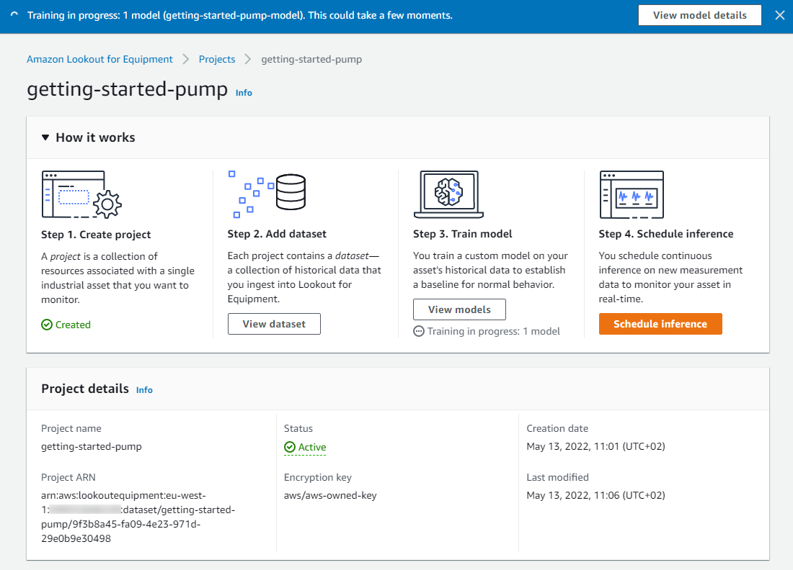Click the orange Schedule inference button

(x=660, y=324)
